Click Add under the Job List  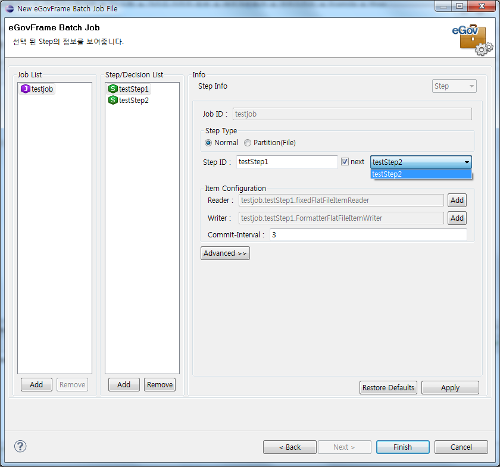click(36, 384)
